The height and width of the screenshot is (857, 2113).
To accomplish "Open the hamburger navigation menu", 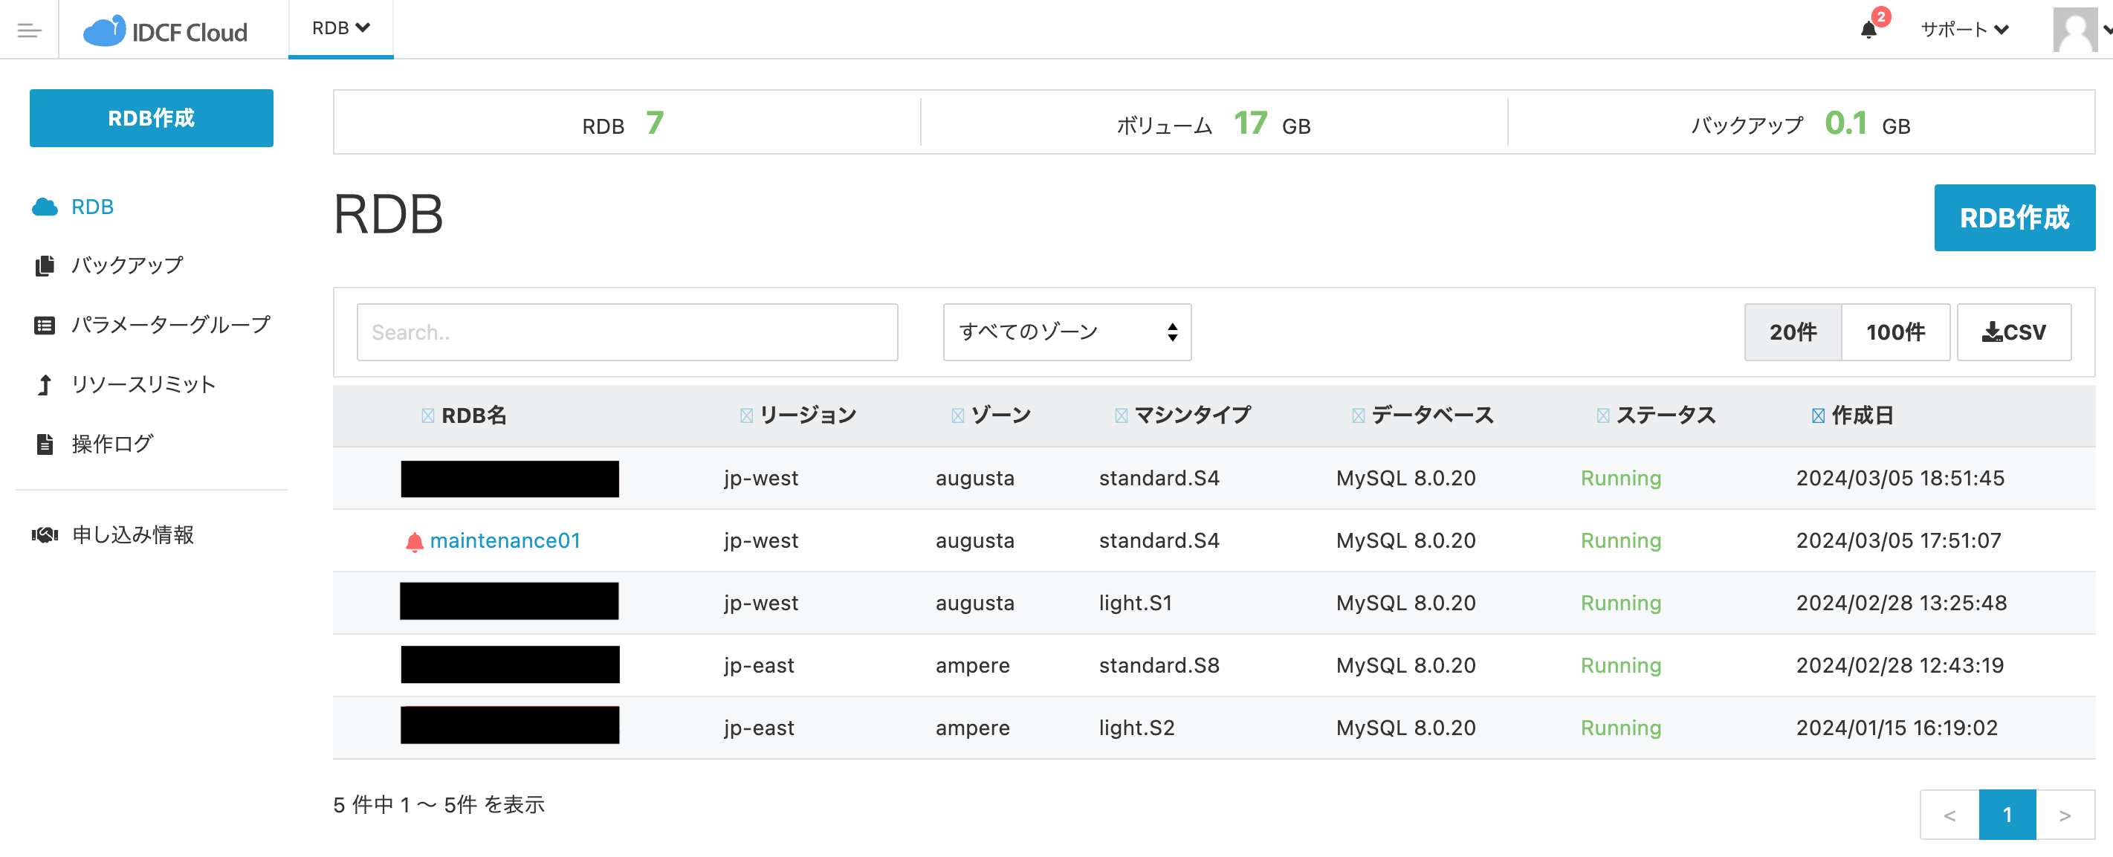I will click(x=30, y=30).
